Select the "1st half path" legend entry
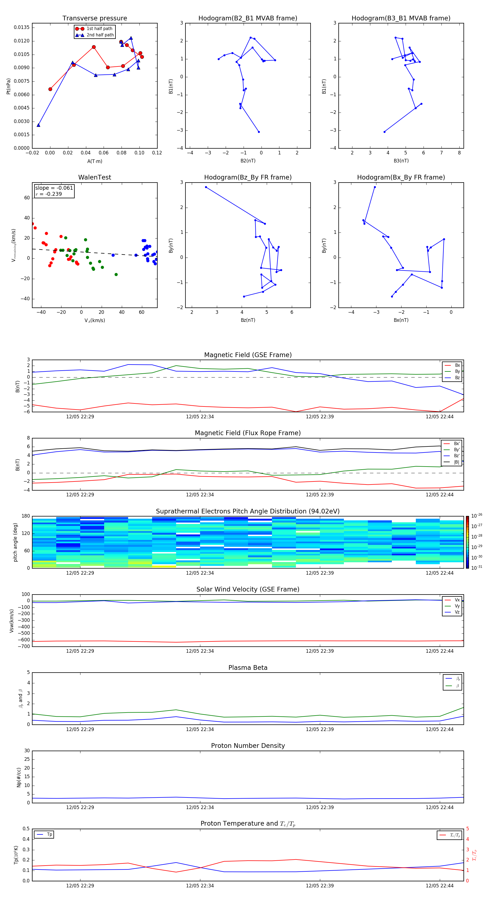 (x=94, y=29)
